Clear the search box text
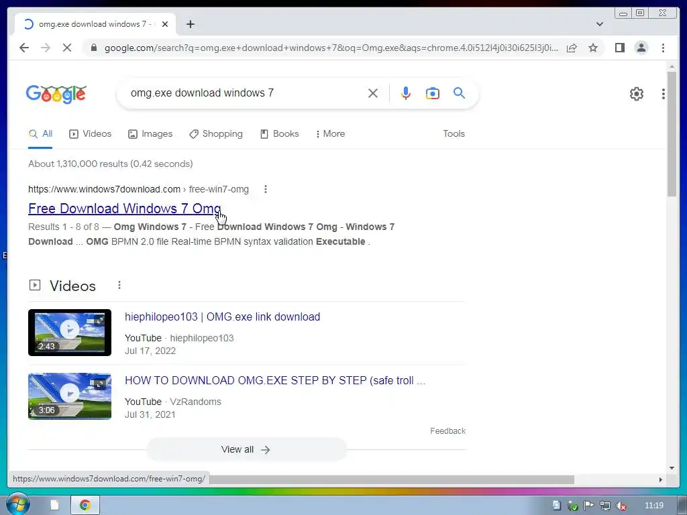Screen dimensions: 687x515 373,93
